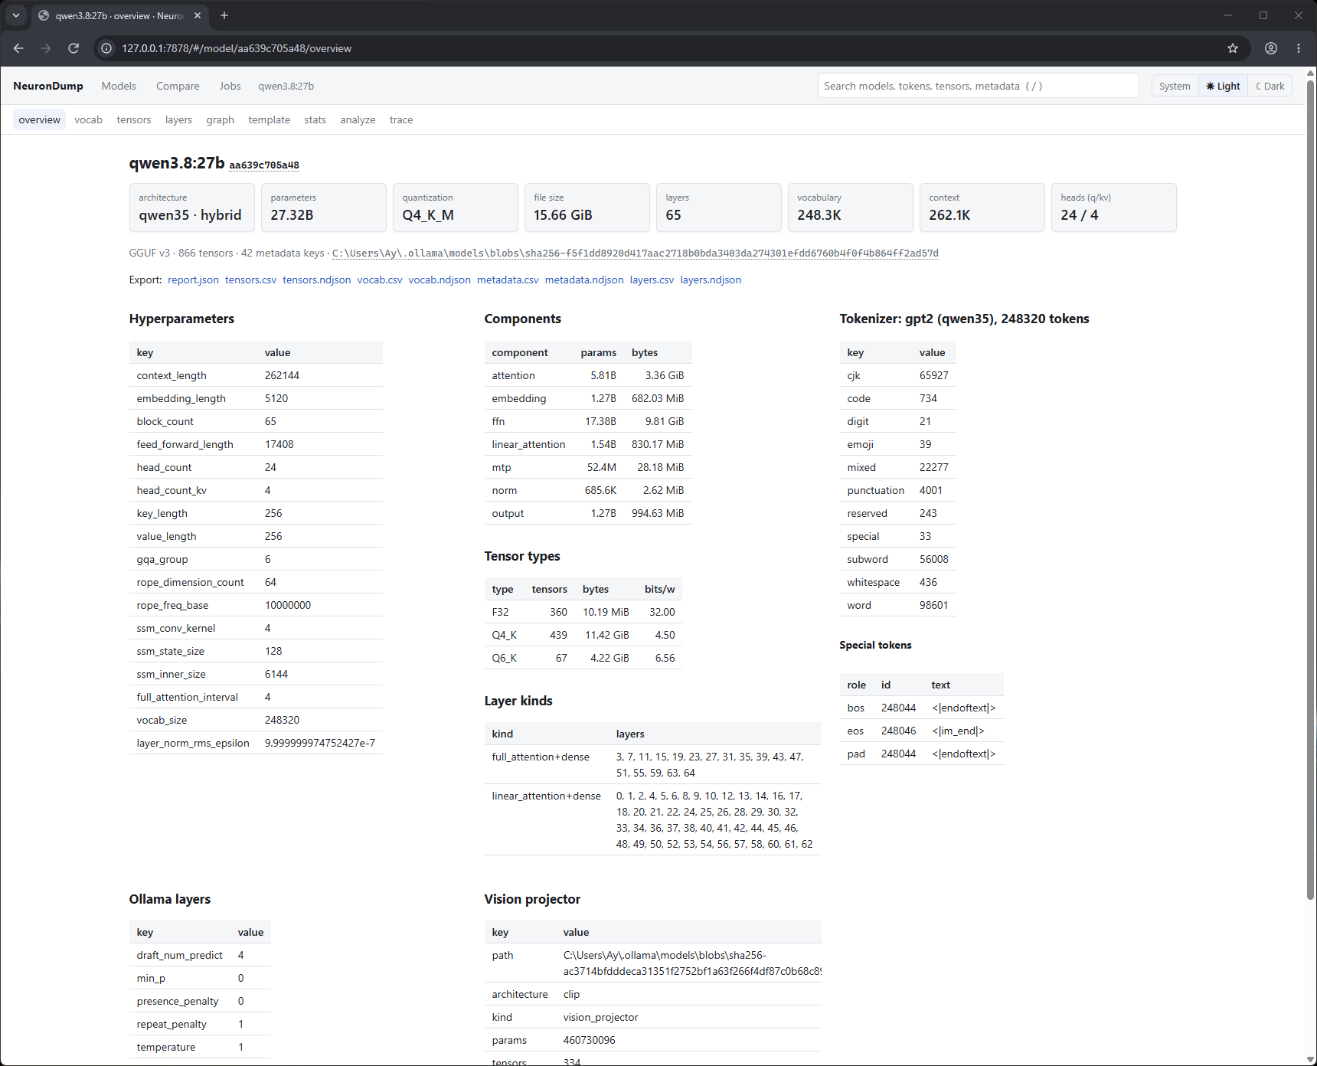
Task: Bookmark this page with the star icon
Action: [1233, 48]
